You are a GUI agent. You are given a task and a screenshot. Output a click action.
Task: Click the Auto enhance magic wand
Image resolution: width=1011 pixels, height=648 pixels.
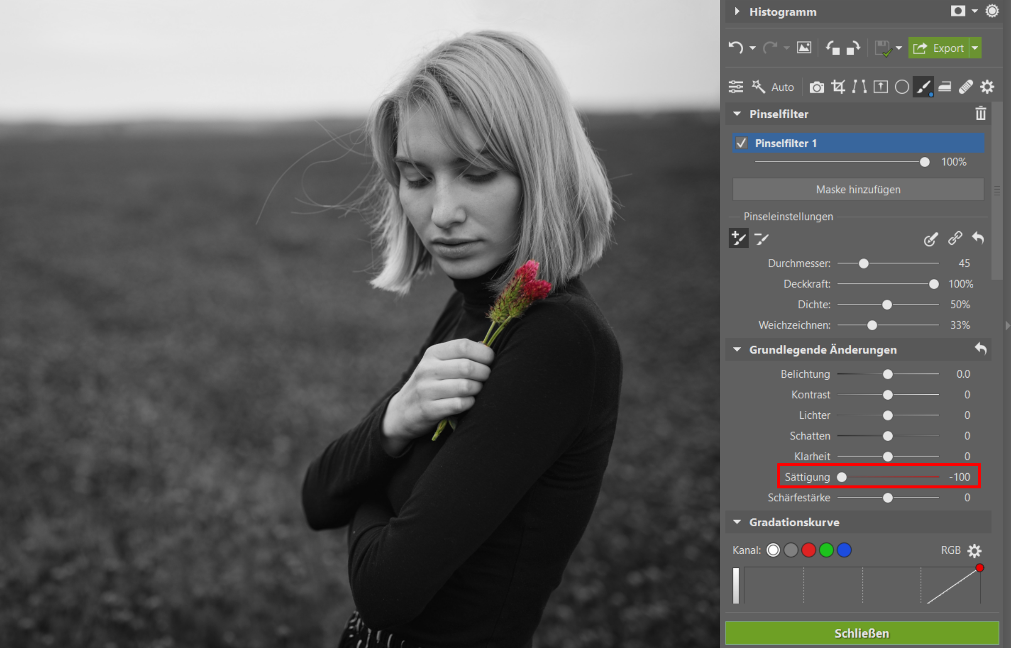[759, 87]
